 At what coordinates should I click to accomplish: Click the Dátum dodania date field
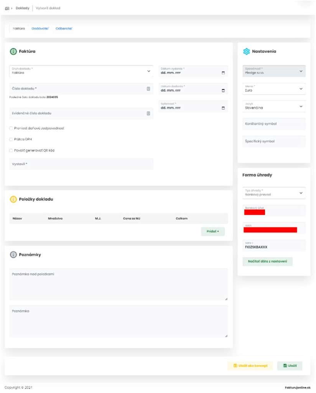[193, 89]
